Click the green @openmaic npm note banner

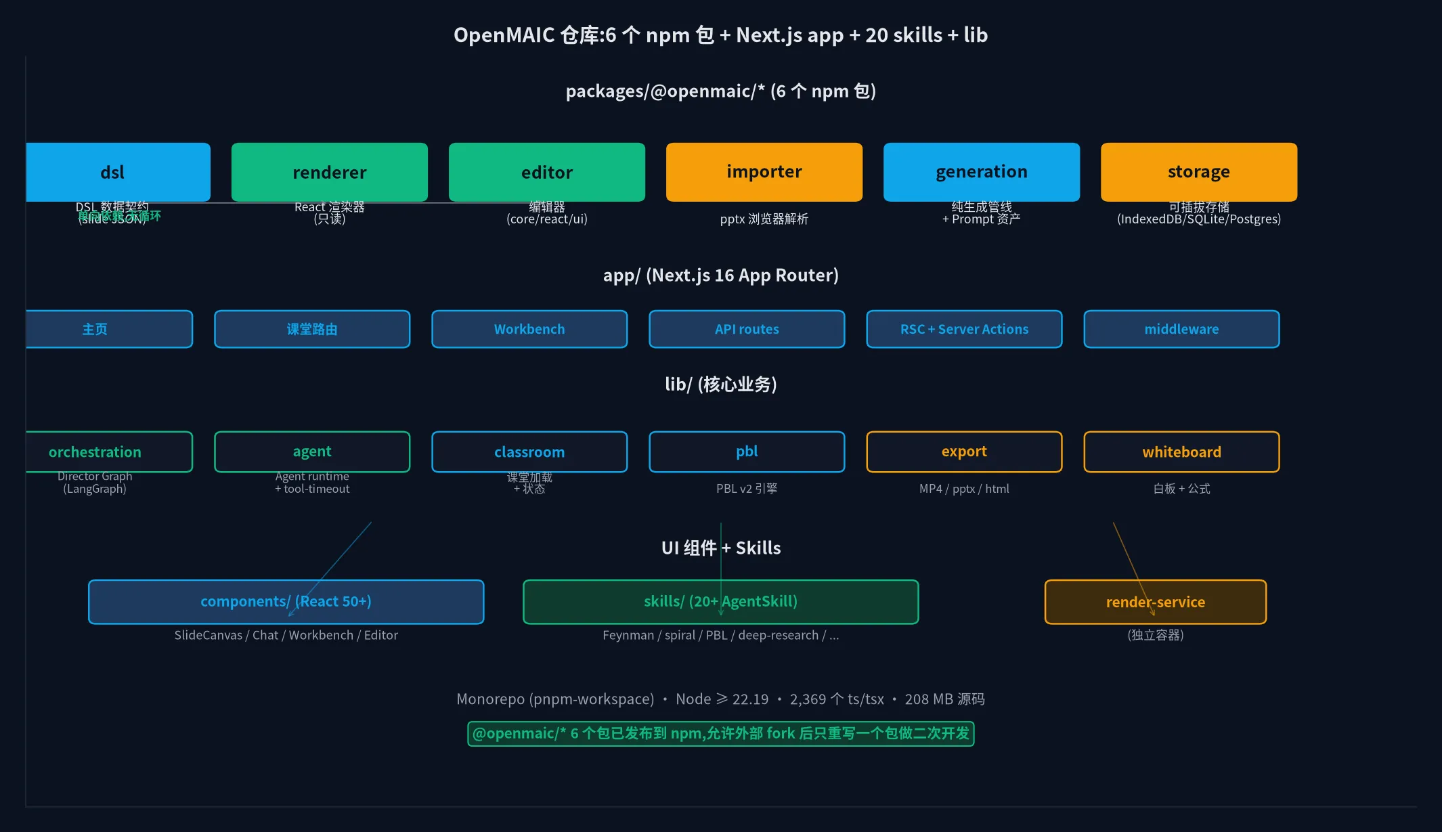pos(720,734)
